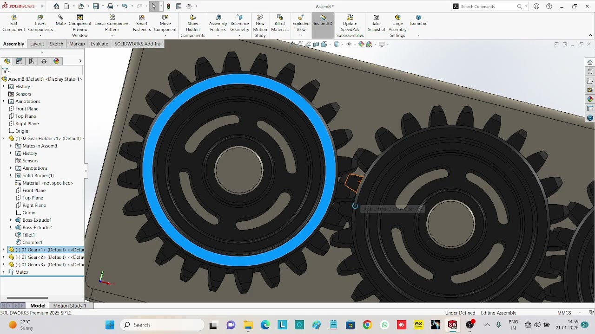Expand Solid Bodies(1) folder
Screen dimensions: 595x334
11,175
